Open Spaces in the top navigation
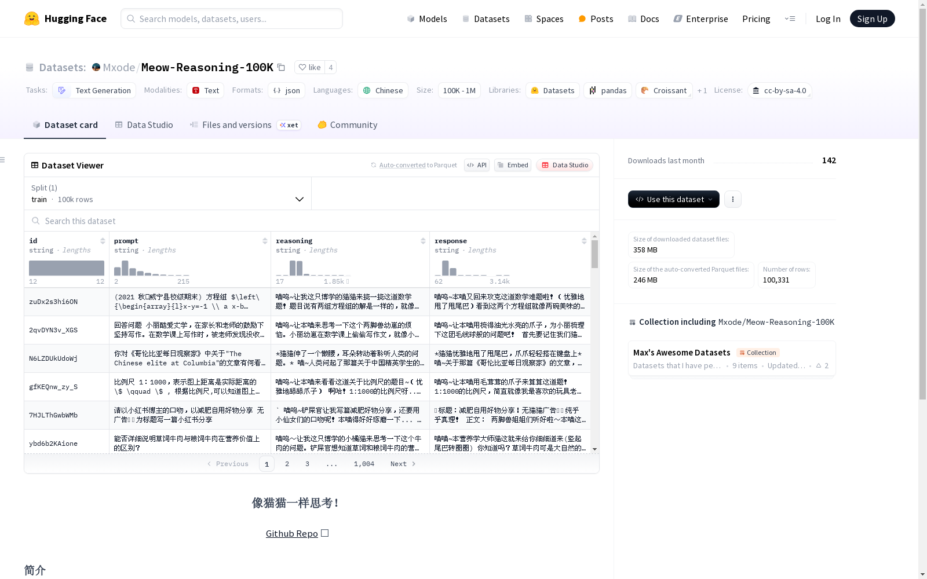The height and width of the screenshot is (579, 927). [x=544, y=19]
